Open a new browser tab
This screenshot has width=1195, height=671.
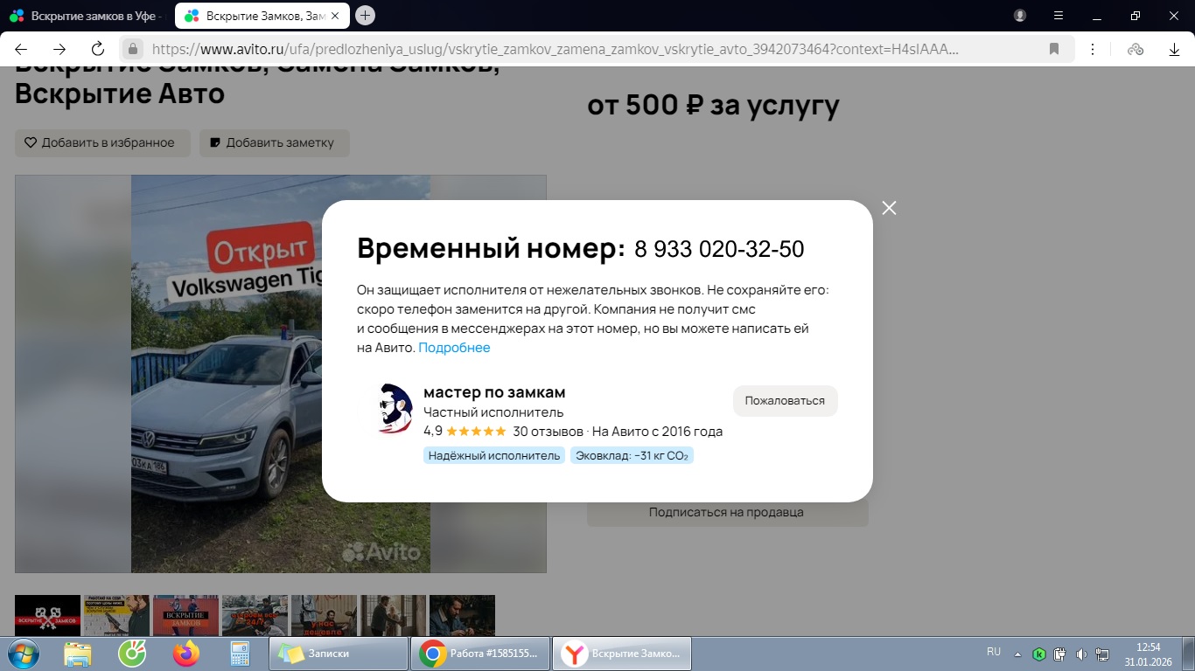pos(366,15)
